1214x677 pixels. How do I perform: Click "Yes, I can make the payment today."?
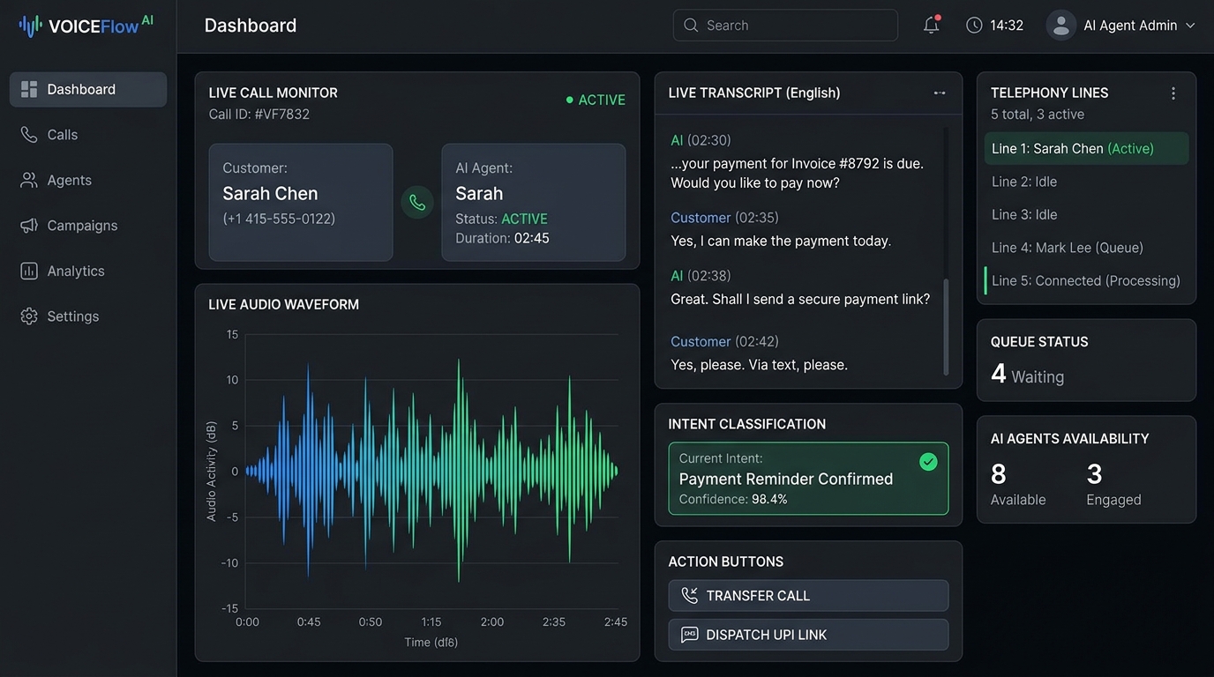(781, 241)
